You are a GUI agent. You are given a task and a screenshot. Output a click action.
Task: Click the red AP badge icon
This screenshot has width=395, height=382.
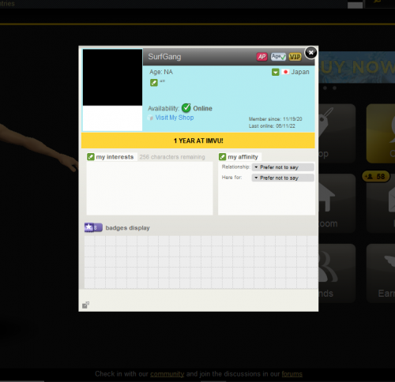pos(261,57)
